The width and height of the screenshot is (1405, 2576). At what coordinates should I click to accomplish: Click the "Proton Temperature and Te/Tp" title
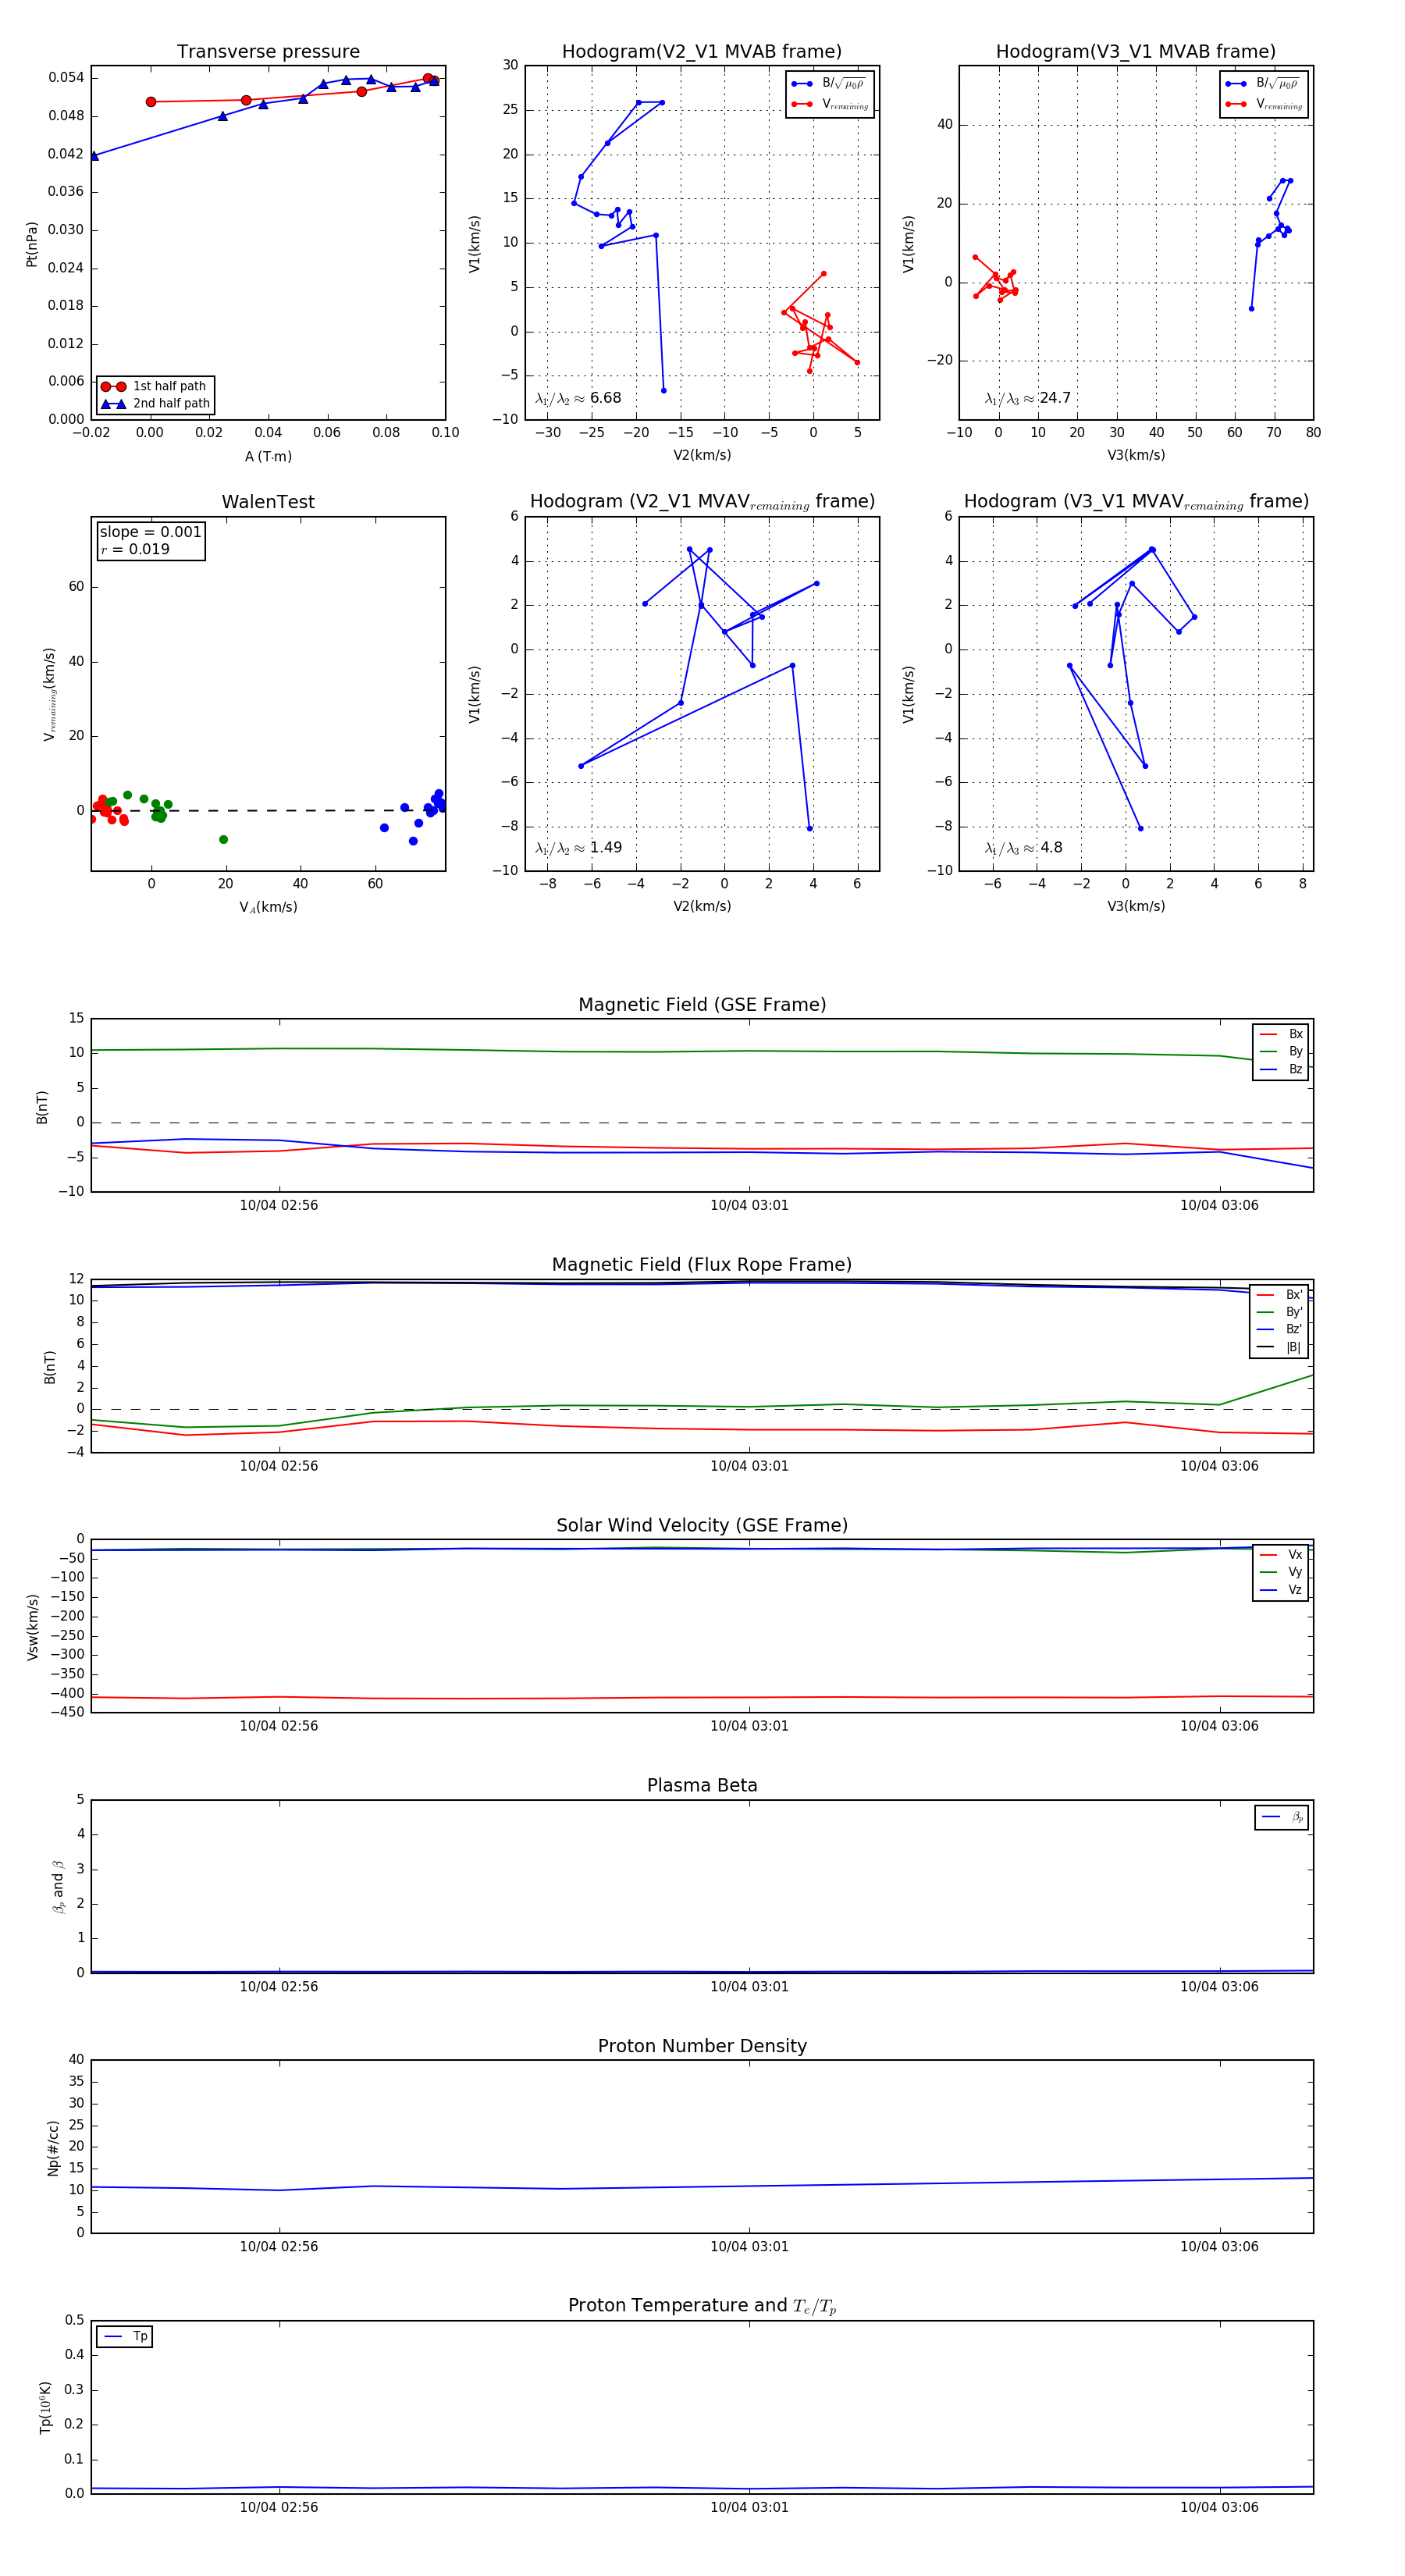point(702,2306)
